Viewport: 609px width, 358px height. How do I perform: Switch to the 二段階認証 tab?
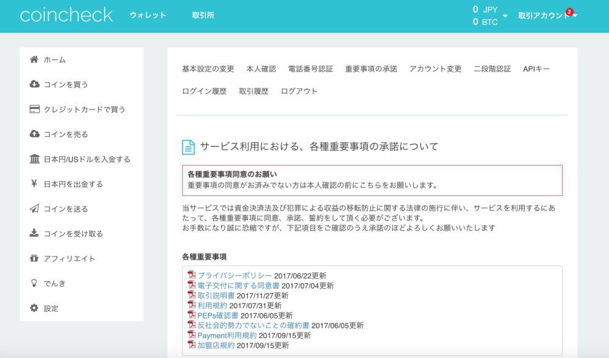492,69
